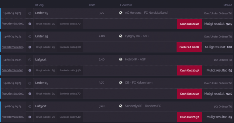Cash out the AC Horsens bet for 20.22
This screenshot has width=234, height=123.
coord(190,24)
